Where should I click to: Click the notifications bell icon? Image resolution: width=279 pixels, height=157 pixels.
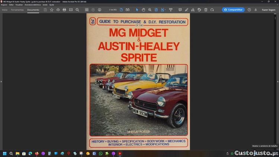pyautogui.click(x=255, y=10)
